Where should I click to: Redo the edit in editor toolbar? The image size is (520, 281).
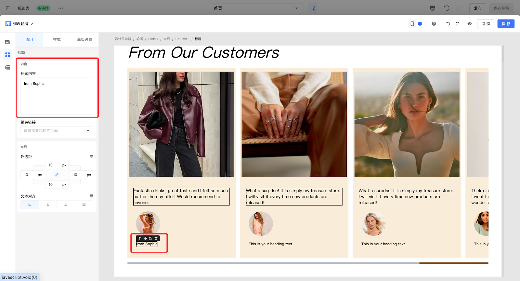[457, 24]
